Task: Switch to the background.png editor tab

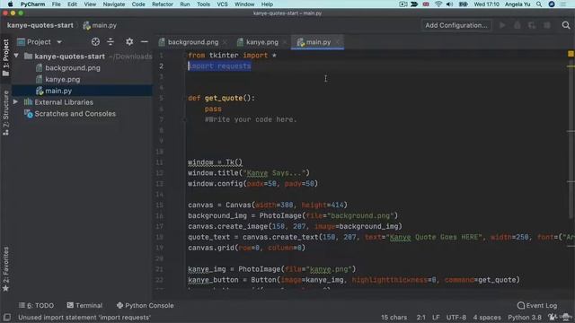Action: (193, 42)
